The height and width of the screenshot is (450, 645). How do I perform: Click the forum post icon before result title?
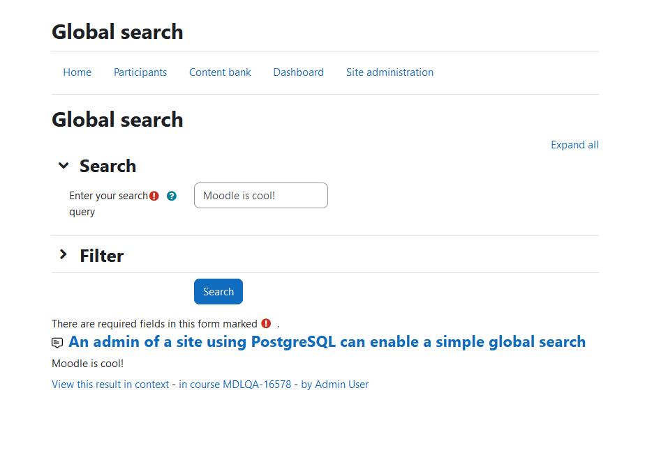[x=57, y=343]
